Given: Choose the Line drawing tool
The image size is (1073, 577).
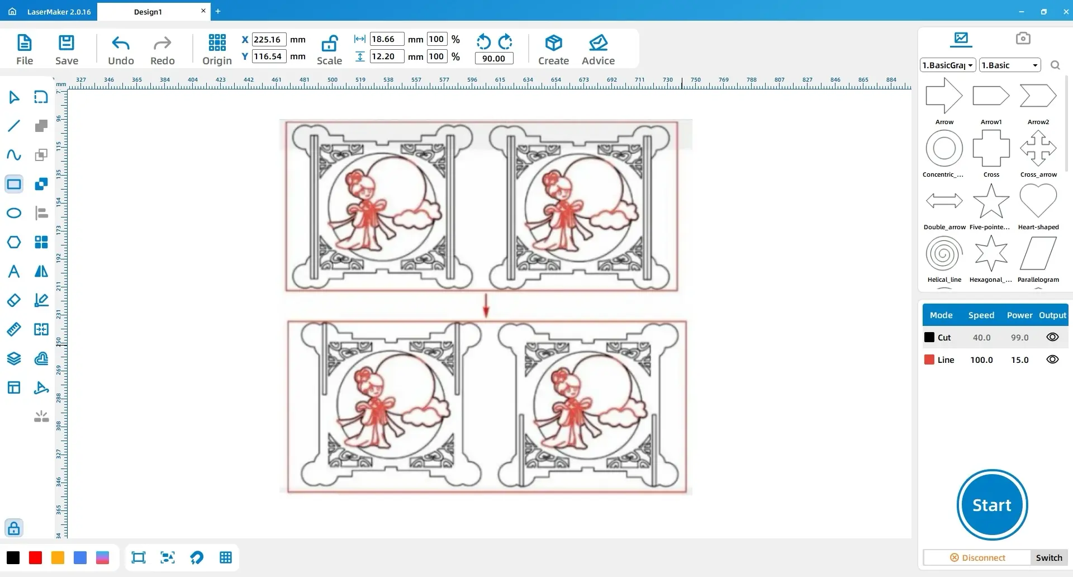Looking at the screenshot, I should pyautogui.click(x=14, y=126).
